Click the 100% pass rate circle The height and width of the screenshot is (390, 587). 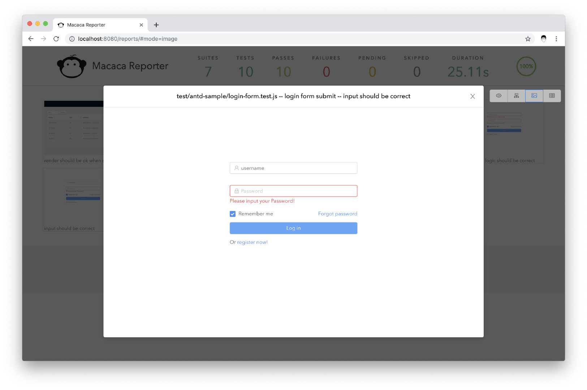point(526,66)
